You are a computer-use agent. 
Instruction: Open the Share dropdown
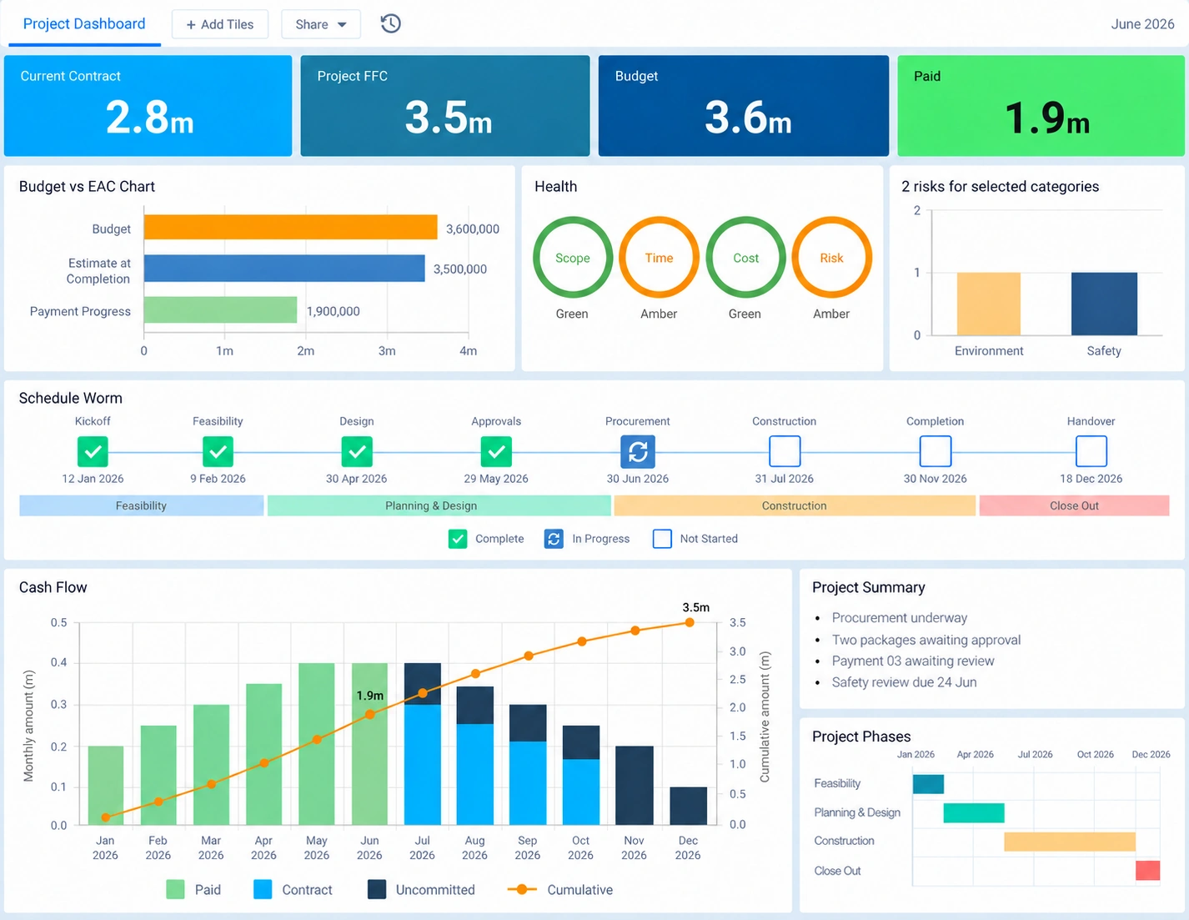point(321,24)
